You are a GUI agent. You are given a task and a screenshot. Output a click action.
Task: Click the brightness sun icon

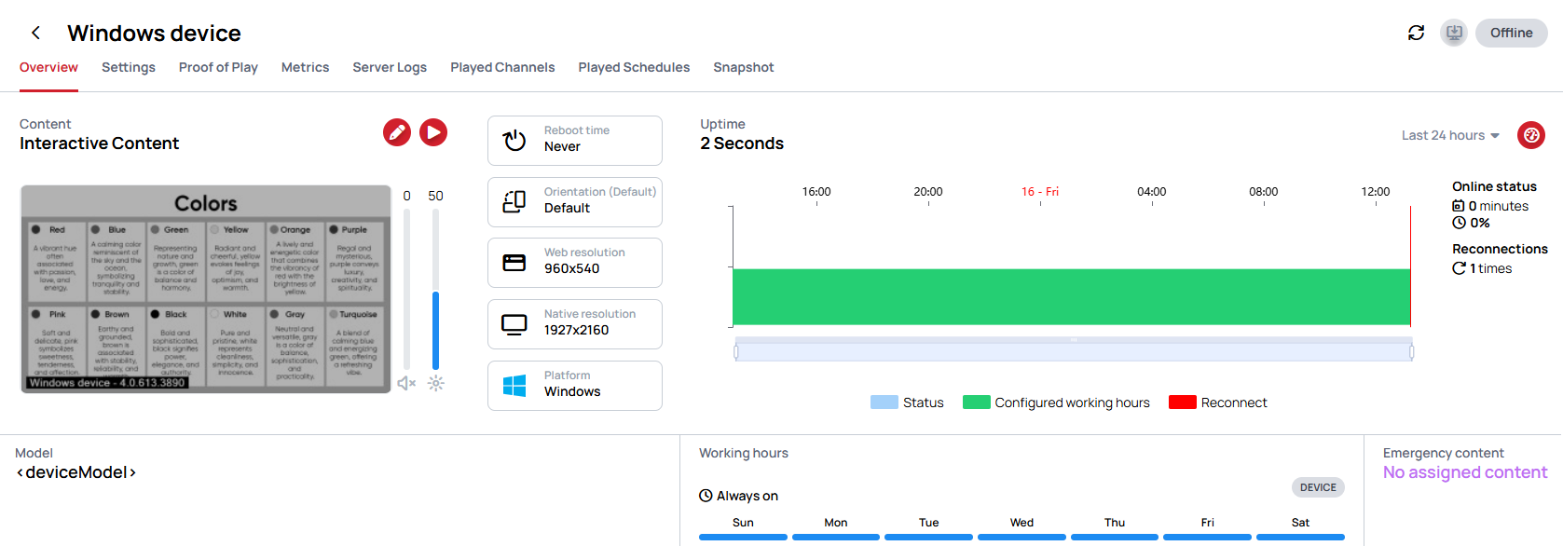point(435,383)
